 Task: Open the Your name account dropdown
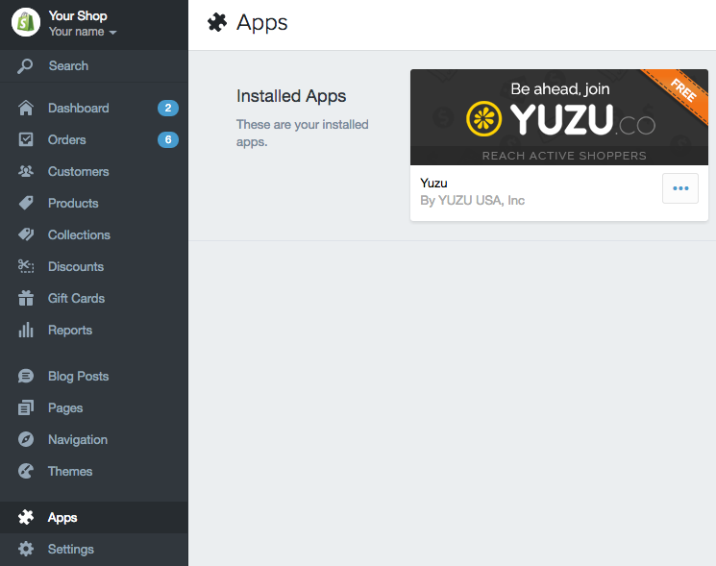pos(83,32)
